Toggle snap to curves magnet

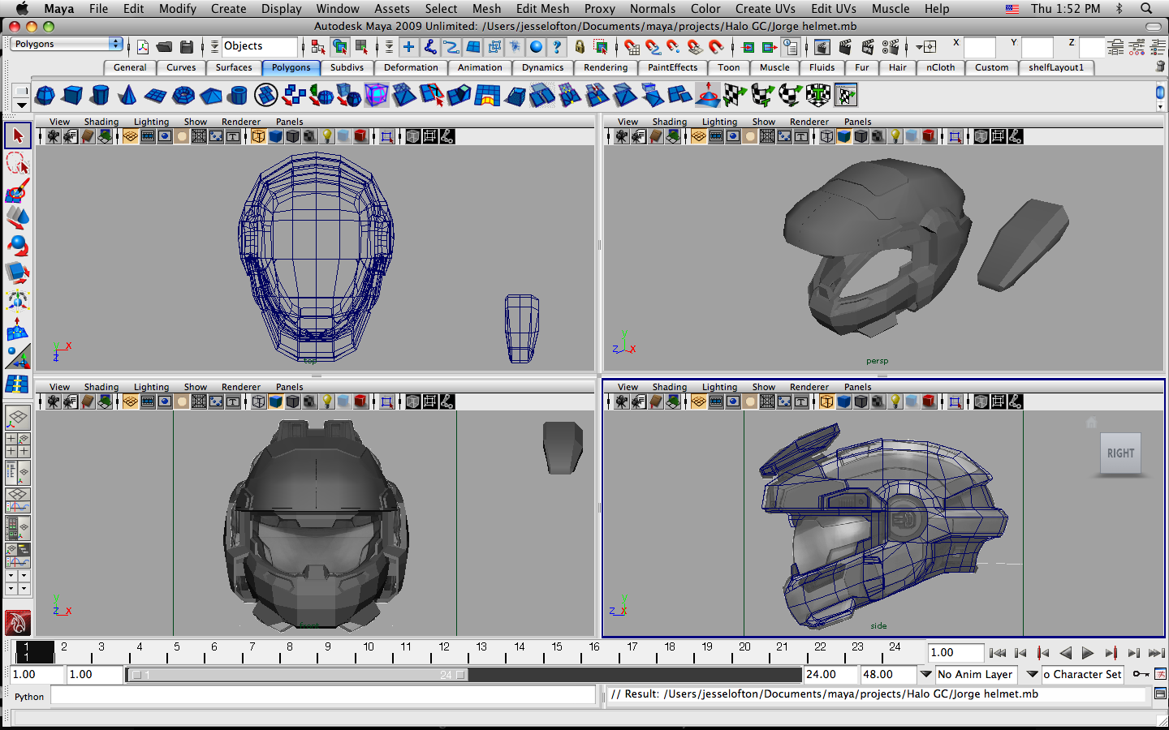[x=654, y=47]
